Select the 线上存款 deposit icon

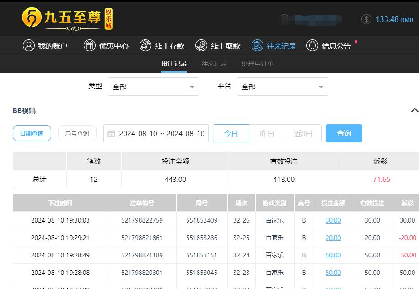[145, 45]
